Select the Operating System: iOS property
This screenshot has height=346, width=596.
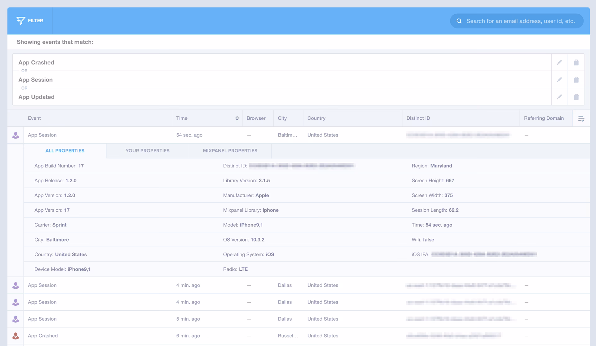point(249,255)
